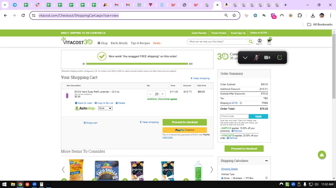Click the shipping info icon near 92705
Viewport: 336px width, 188px height.
click(x=241, y=103)
